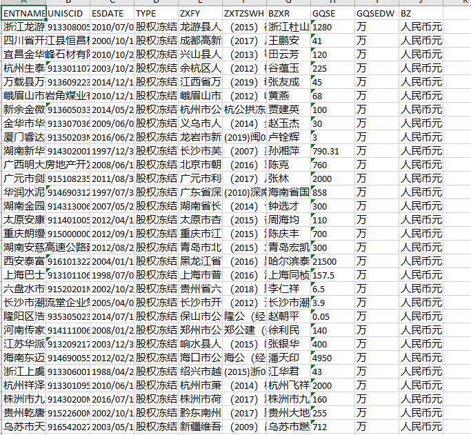Click the cell with value 4950
Screen dimensions: 471x435
[333, 358]
